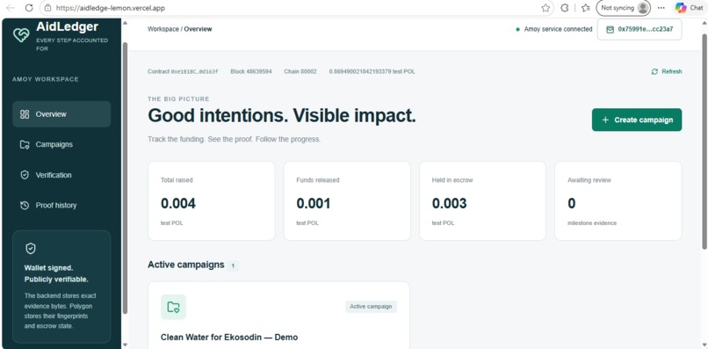This screenshot has height=349, width=708.
Task: Click the Not syncing profile button
Action: [624, 8]
